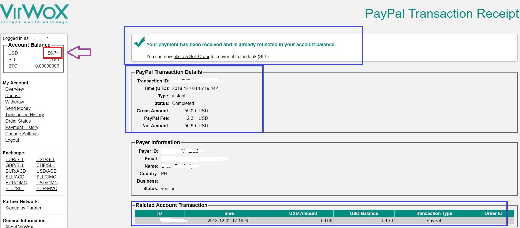Click the time value 2018-12-02T16:19:44Z

click(x=195, y=88)
